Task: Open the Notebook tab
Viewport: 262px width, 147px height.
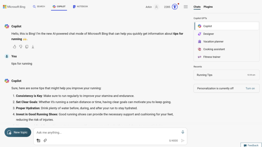Action: (80, 6)
